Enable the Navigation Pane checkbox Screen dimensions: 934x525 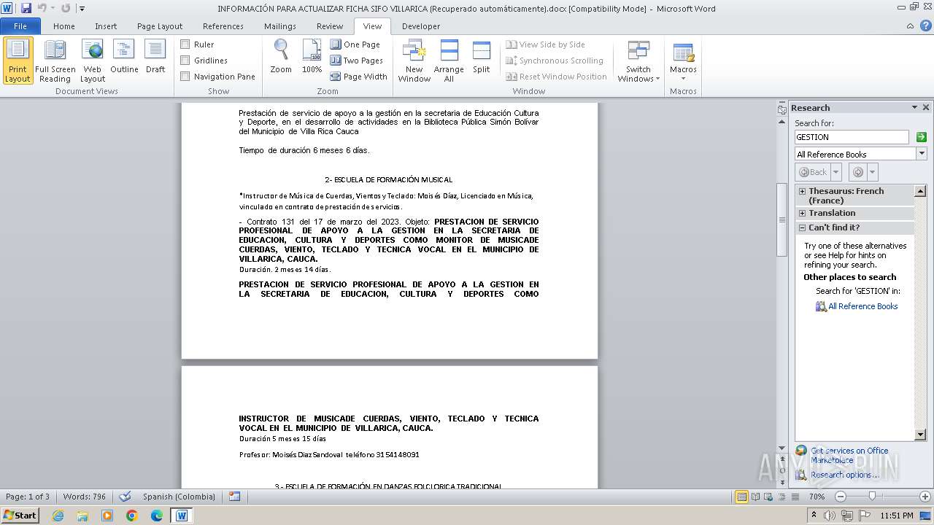[185, 77]
